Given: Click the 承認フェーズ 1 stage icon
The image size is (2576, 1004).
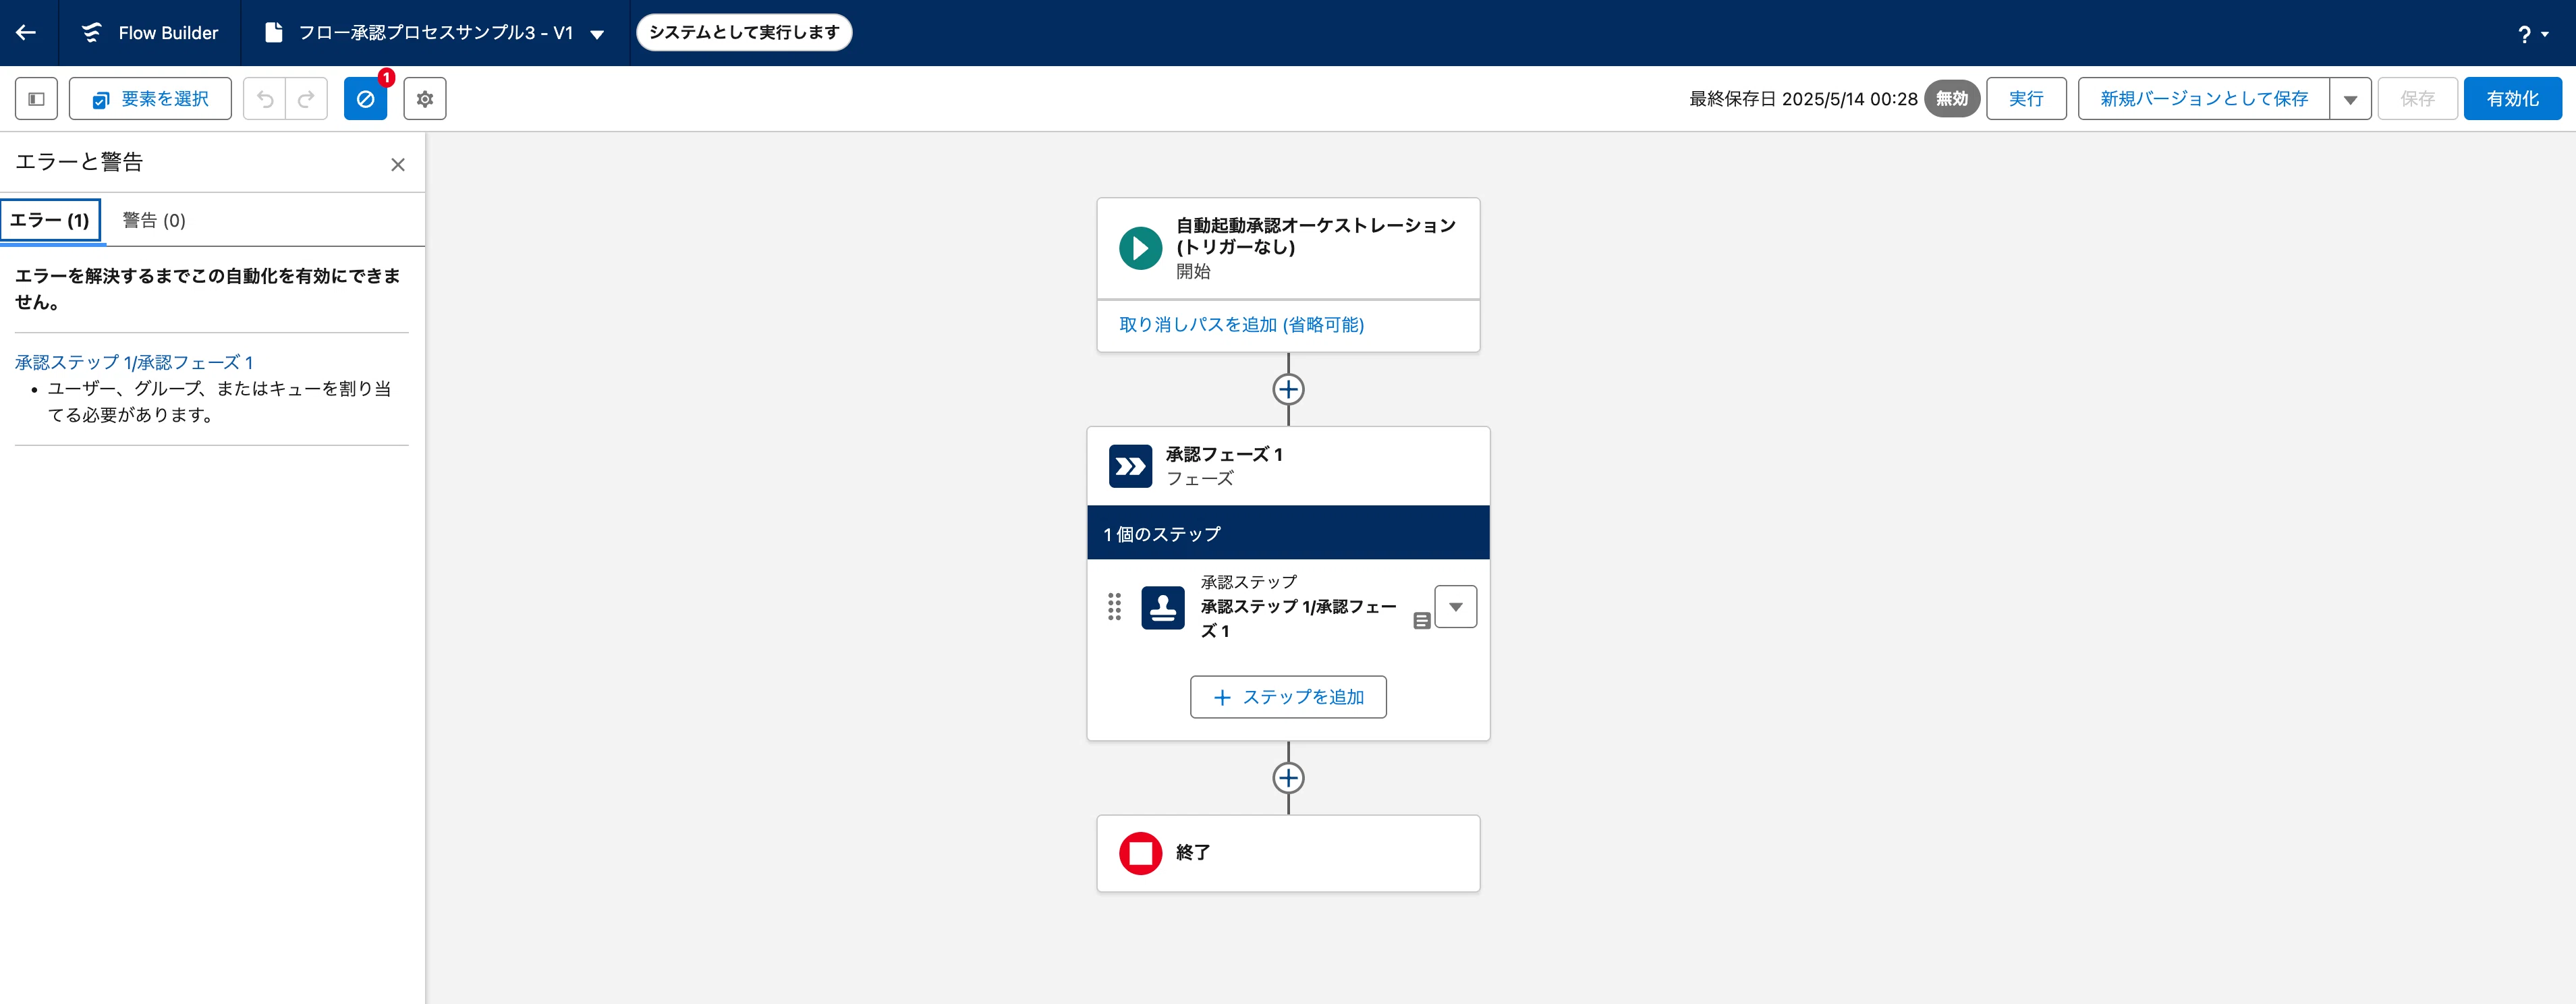Looking at the screenshot, I should pos(1130,466).
